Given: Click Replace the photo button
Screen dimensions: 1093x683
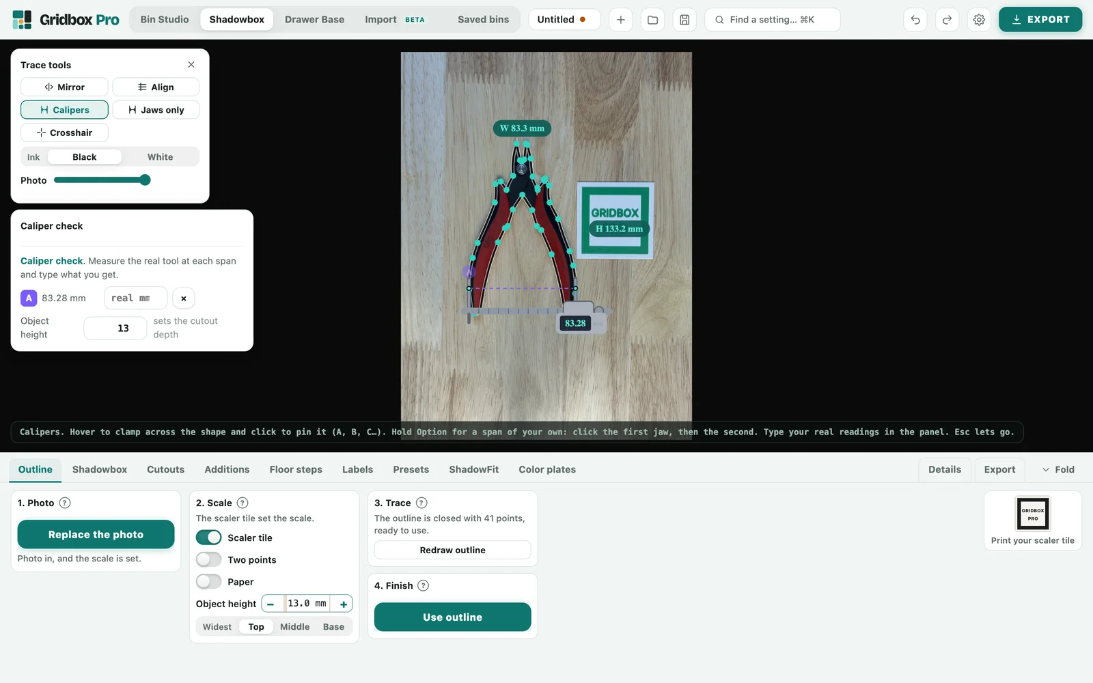Looking at the screenshot, I should [96, 534].
